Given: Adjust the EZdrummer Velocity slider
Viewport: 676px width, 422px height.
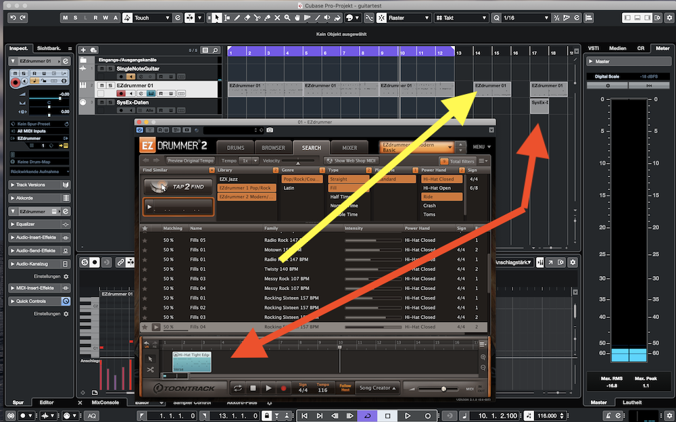Looking at the screenshot, I should click(297, 162).
